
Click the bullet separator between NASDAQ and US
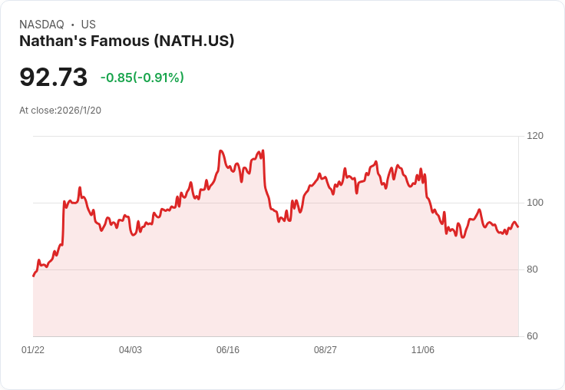pos(73,25)
